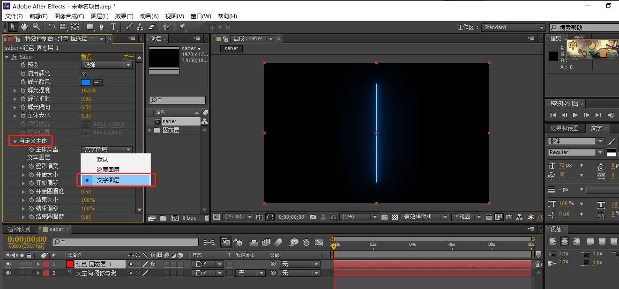This screenshot has width=619, height=289.
Task: Choose 遮罩图层 from the dropdown list
Action: tap(108, 170)
